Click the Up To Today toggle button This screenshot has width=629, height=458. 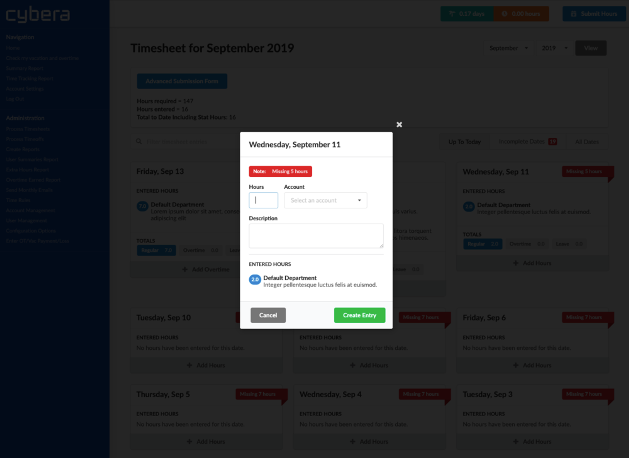[464, 142]
